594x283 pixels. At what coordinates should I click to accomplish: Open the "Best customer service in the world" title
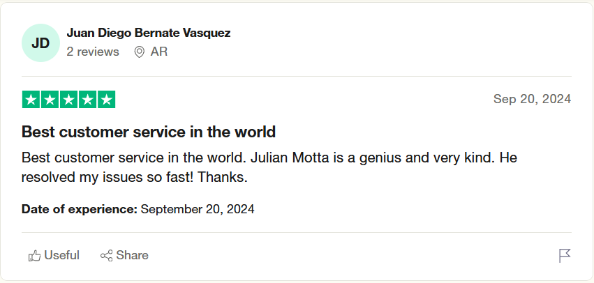[x=149, y=132]
